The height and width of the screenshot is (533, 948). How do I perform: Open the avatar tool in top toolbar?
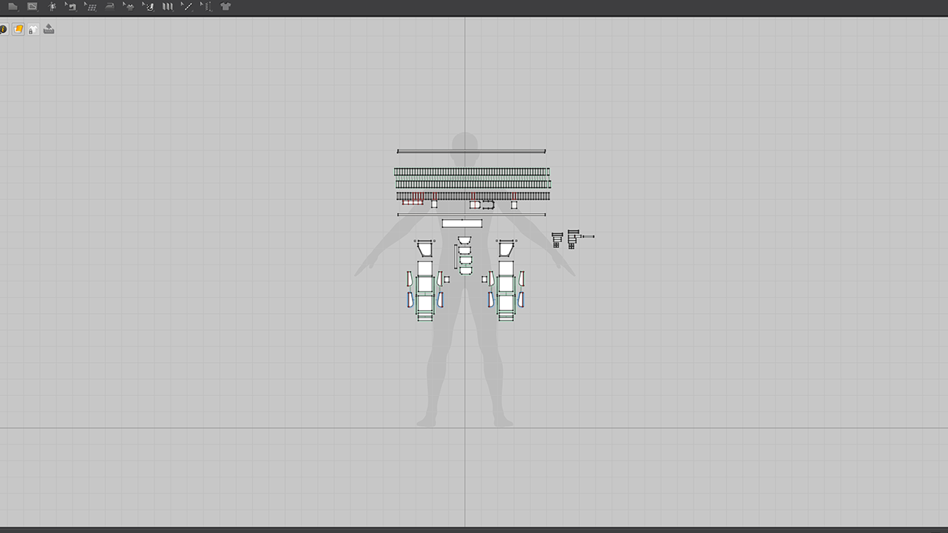pyautogui.click(x=52, y=7)
